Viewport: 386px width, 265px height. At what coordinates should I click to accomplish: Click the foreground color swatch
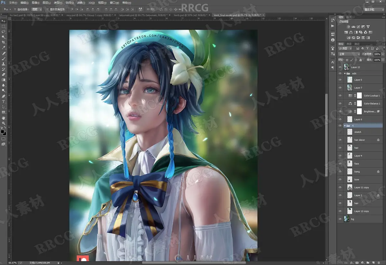[3, 132]
